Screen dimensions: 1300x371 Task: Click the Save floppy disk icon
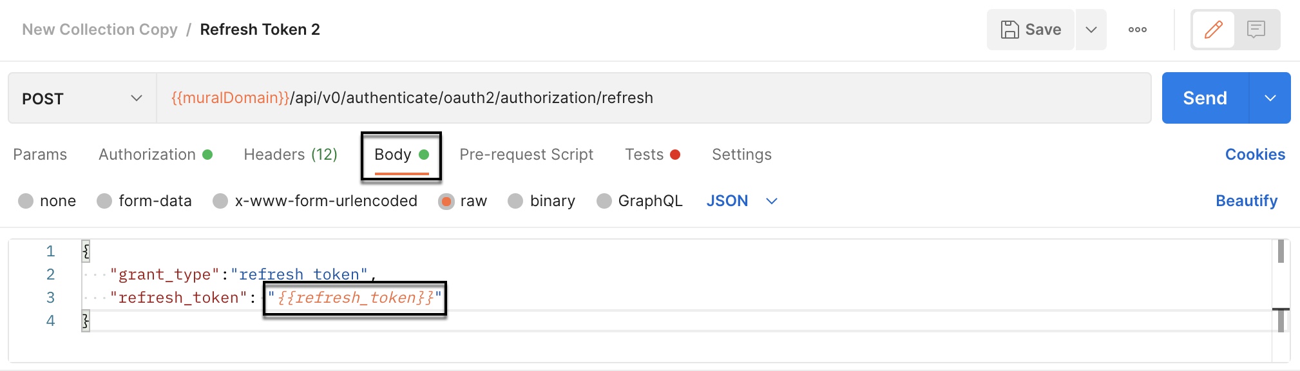point(1009,30)
